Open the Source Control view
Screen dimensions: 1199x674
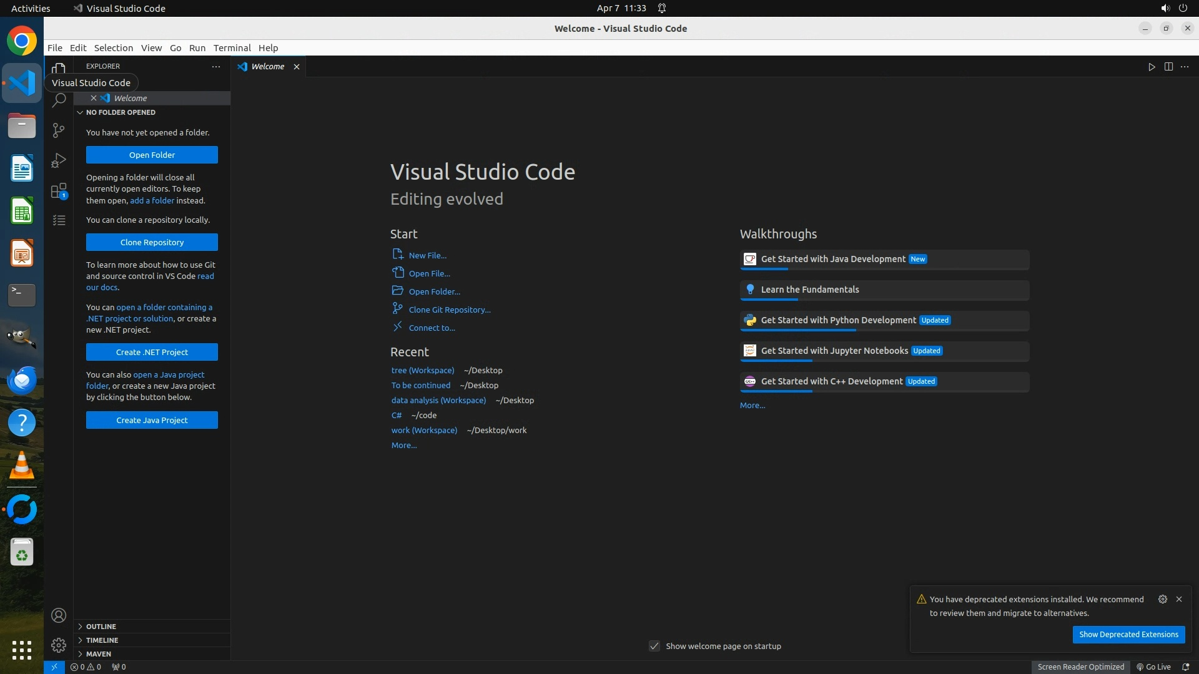59,130
